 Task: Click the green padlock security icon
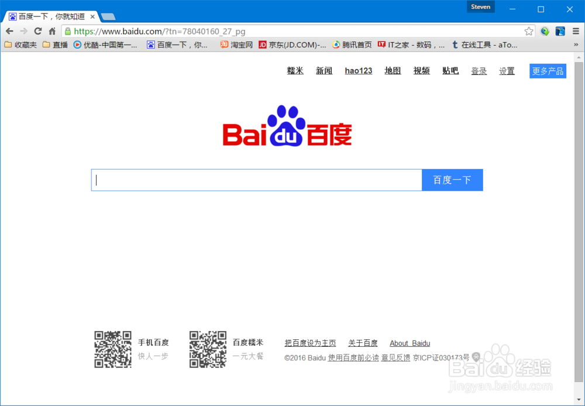coord(67,32)
